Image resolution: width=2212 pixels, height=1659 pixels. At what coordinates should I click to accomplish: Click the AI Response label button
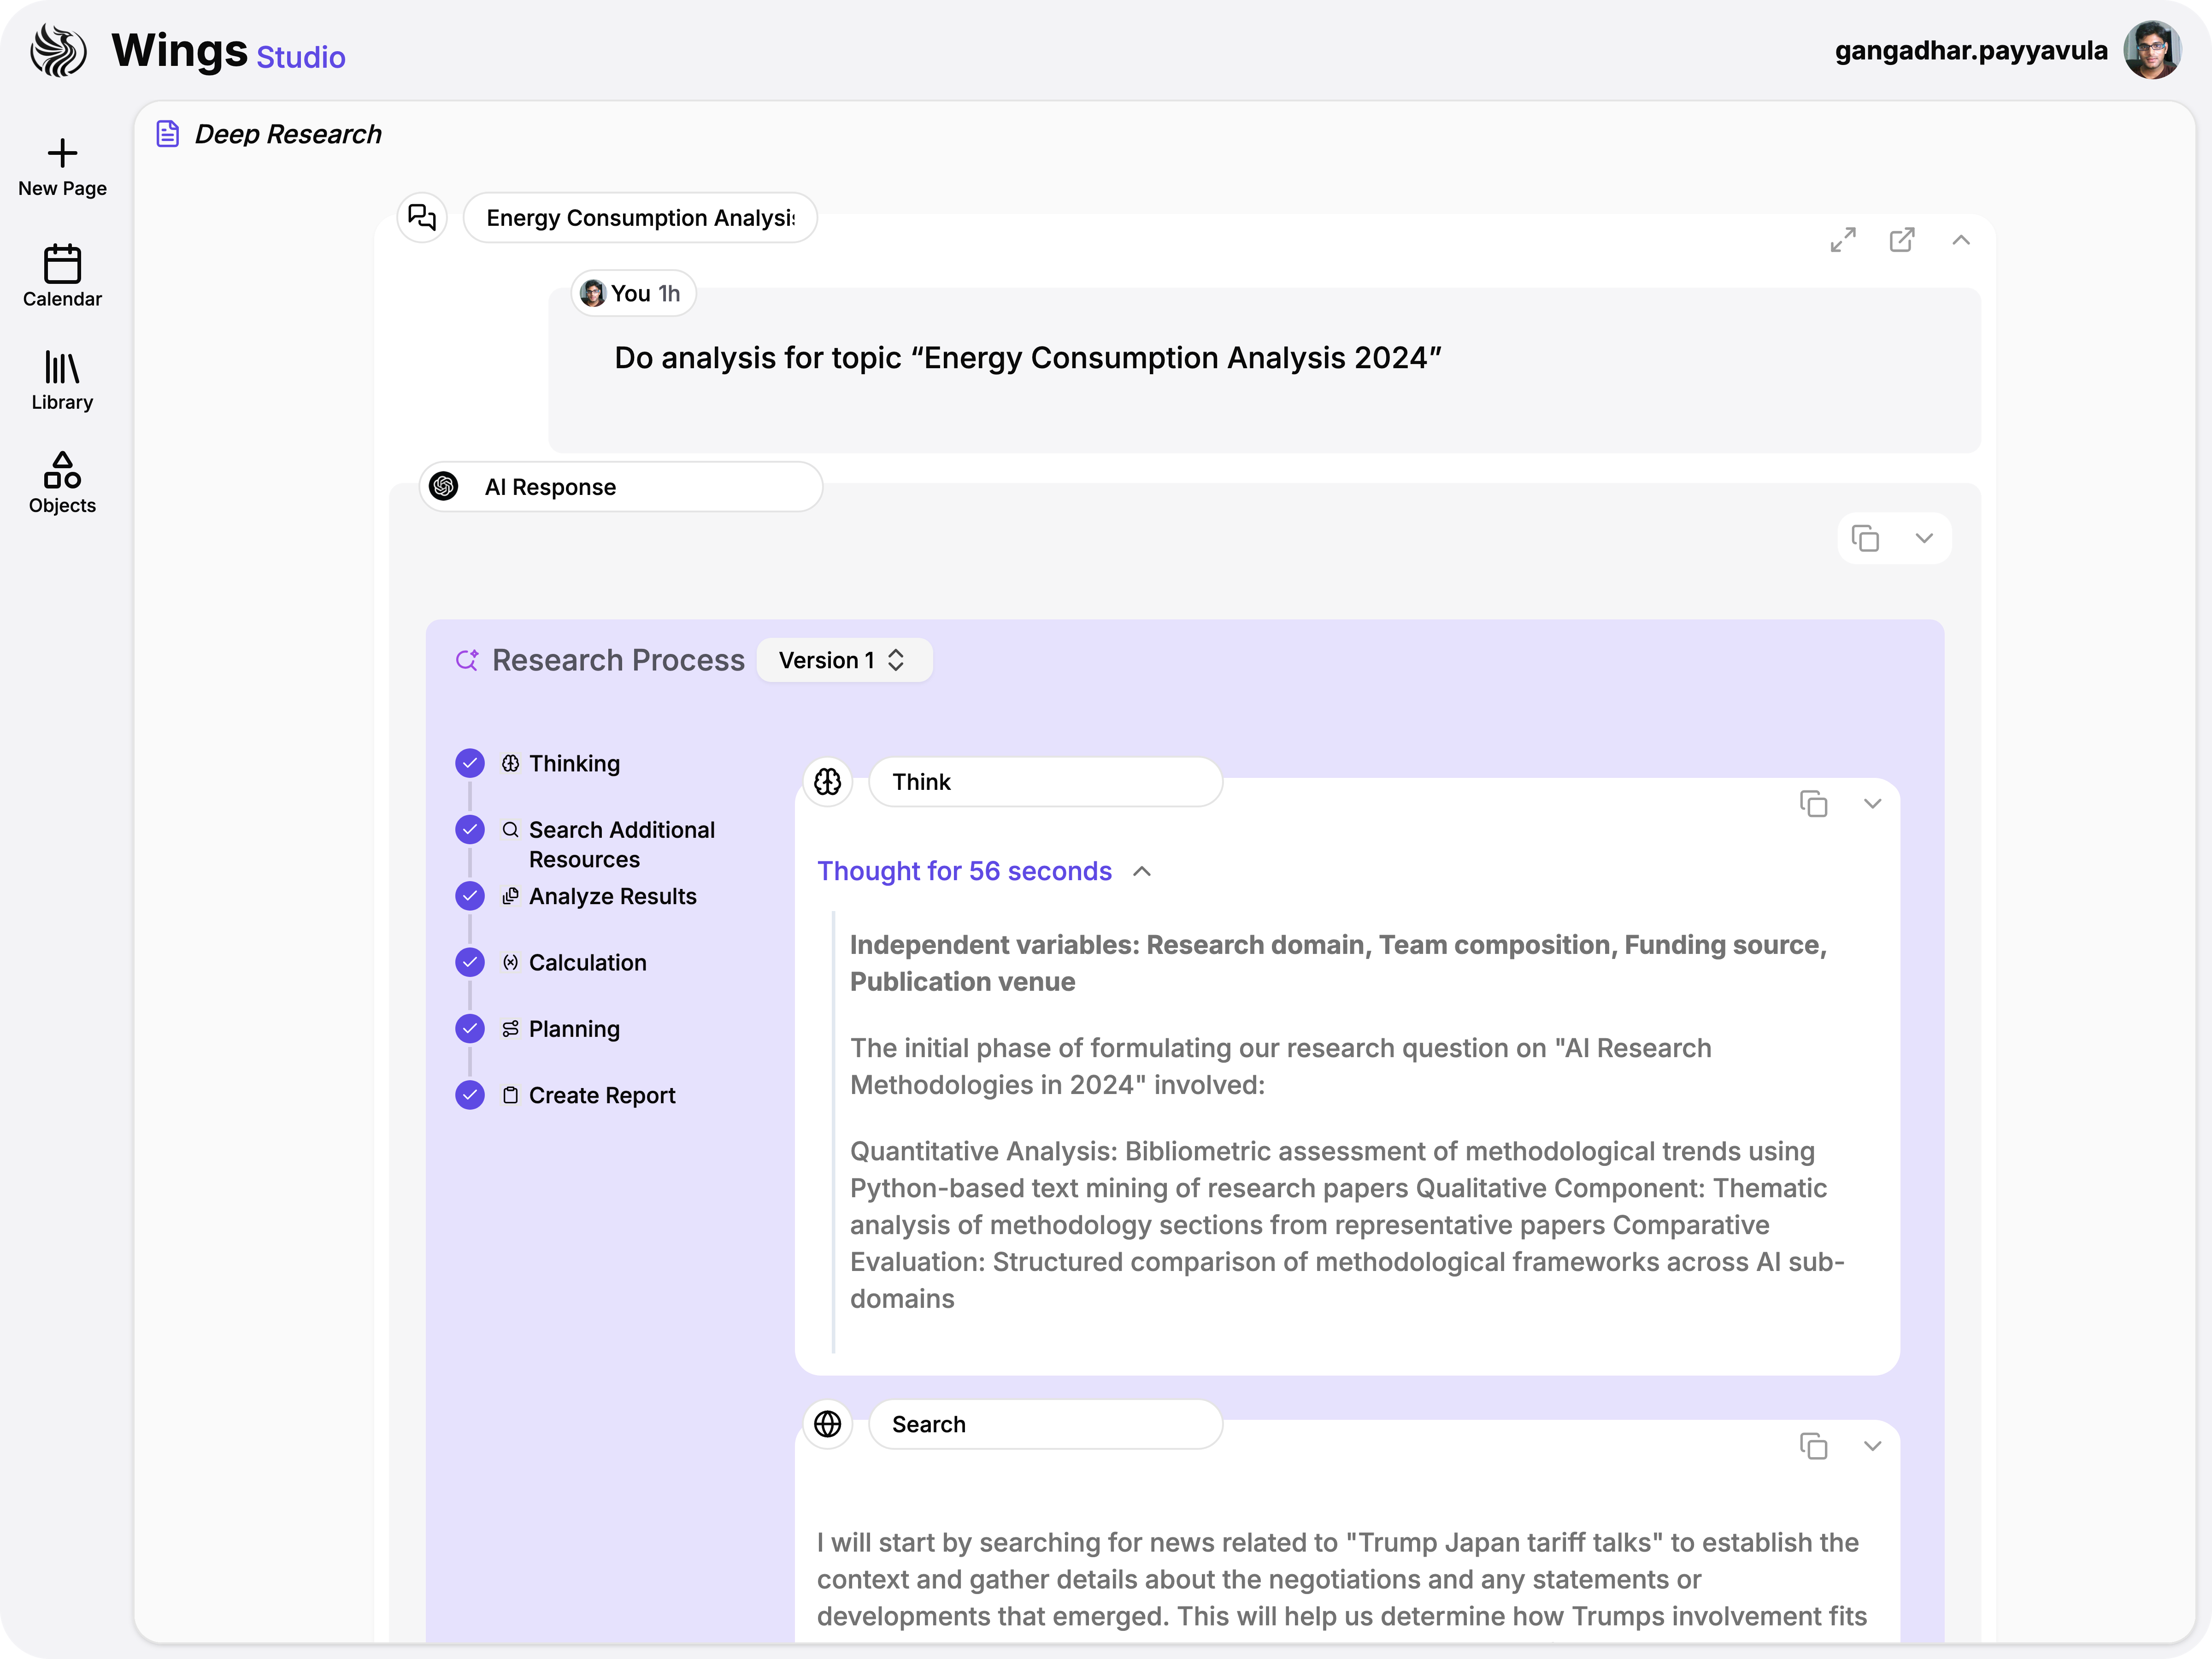pyautogui.click(x=620, y=487)
